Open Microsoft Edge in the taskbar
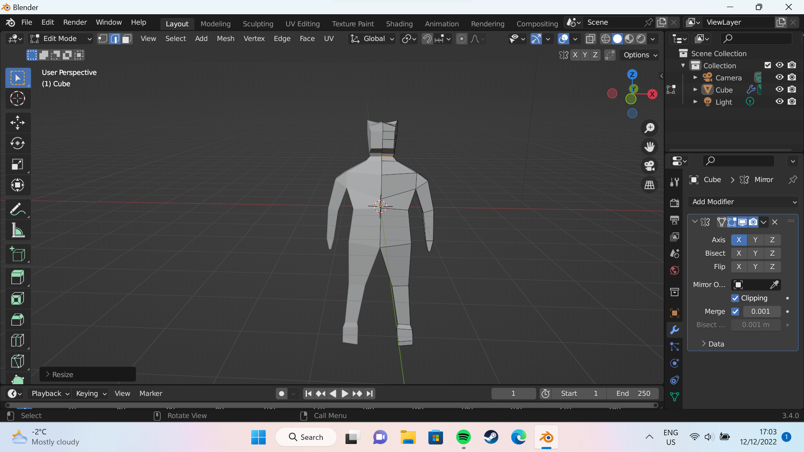Image resolution: width=804 pixels, height=452 pixels. (518, 437)
